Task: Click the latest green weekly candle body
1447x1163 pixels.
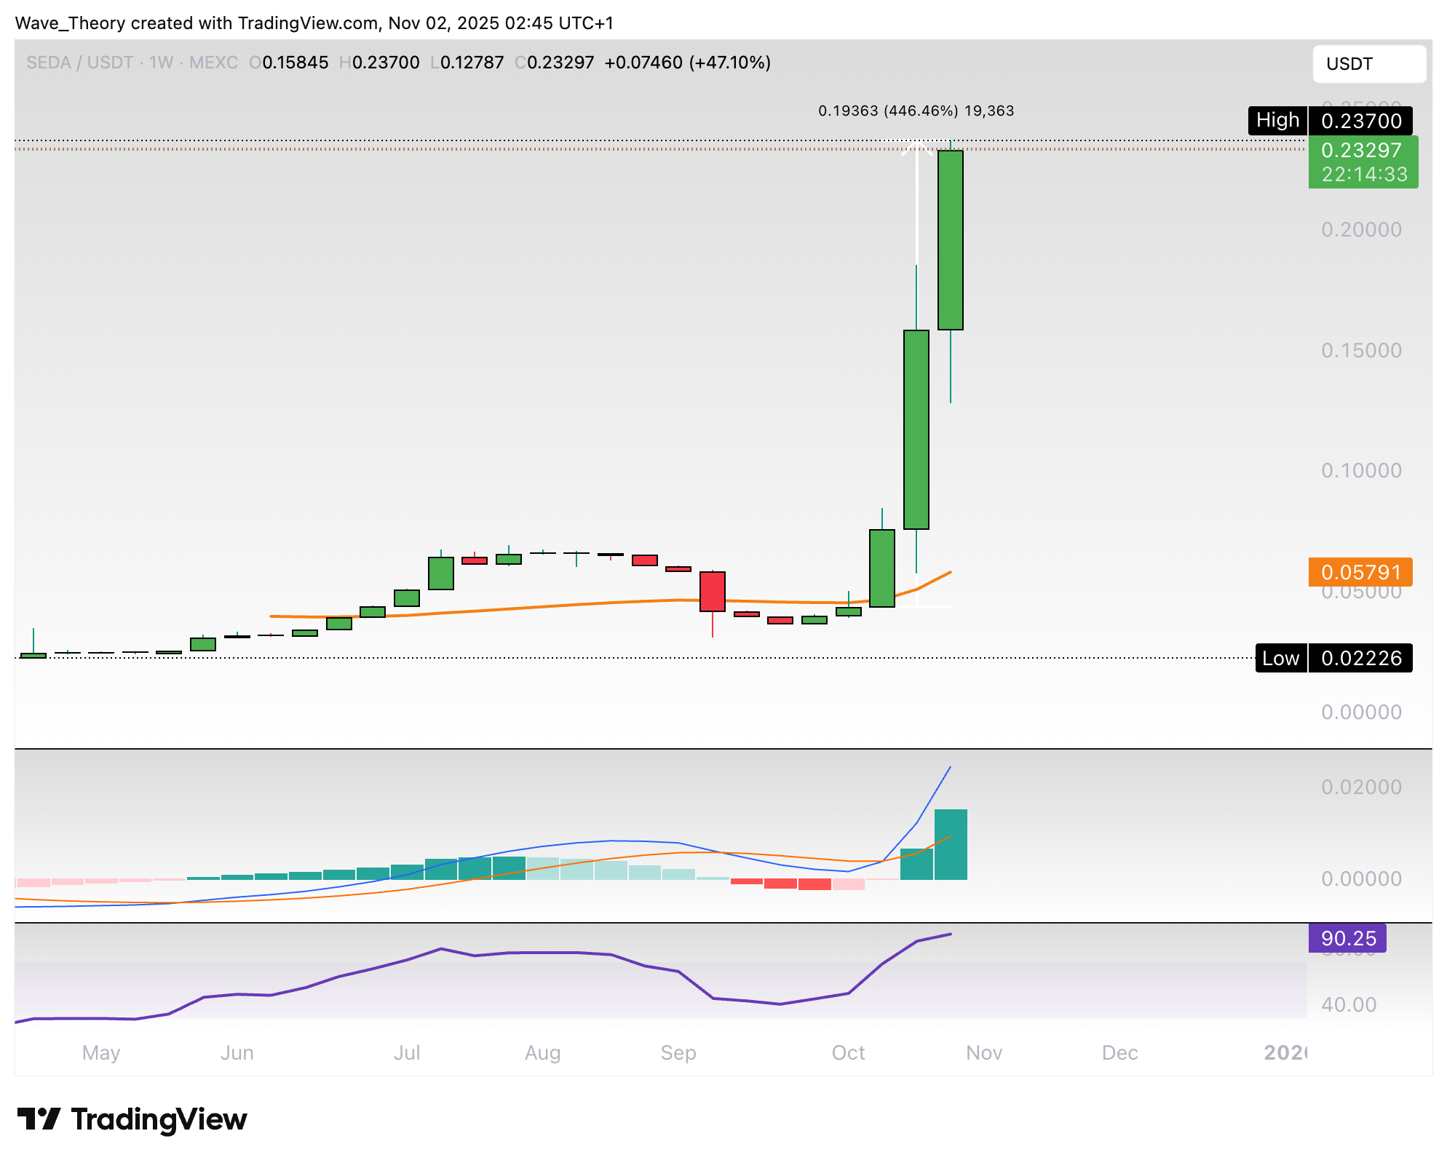Action: (950, 240)
